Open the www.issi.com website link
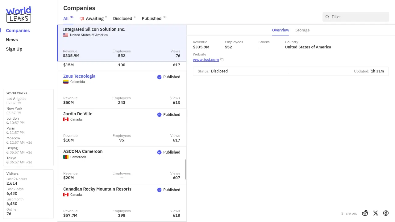This screenshot has width=395, height=222. point(206,60)
